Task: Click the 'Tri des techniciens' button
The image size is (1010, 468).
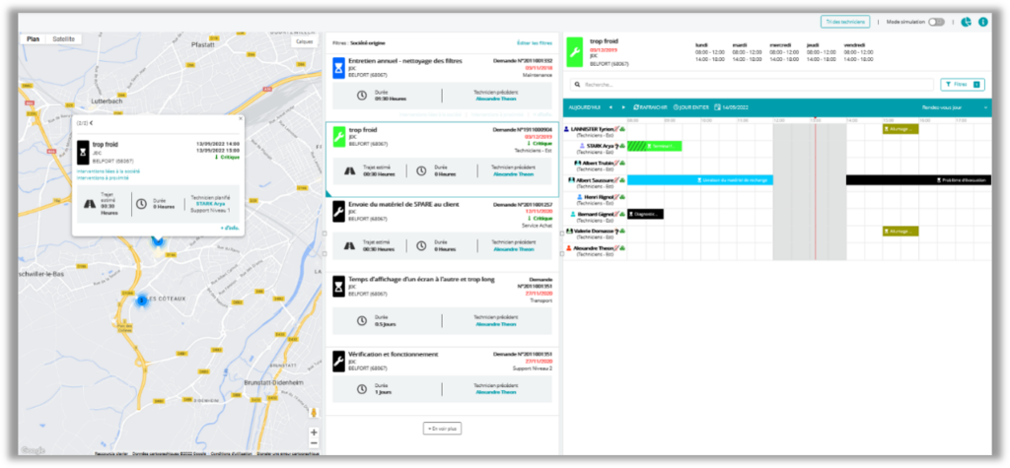Action: 844,21
